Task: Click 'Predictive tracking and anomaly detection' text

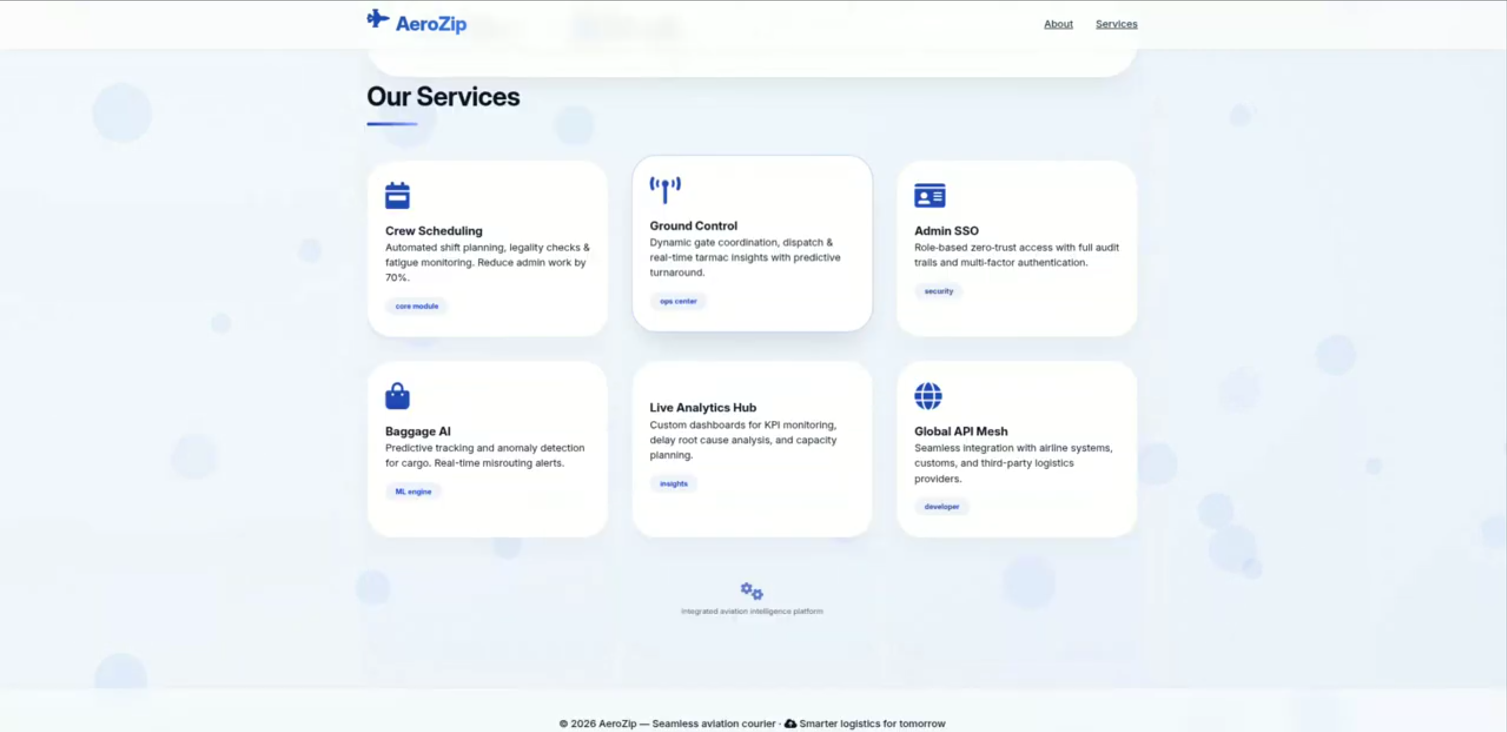Action: coord(484,455)
